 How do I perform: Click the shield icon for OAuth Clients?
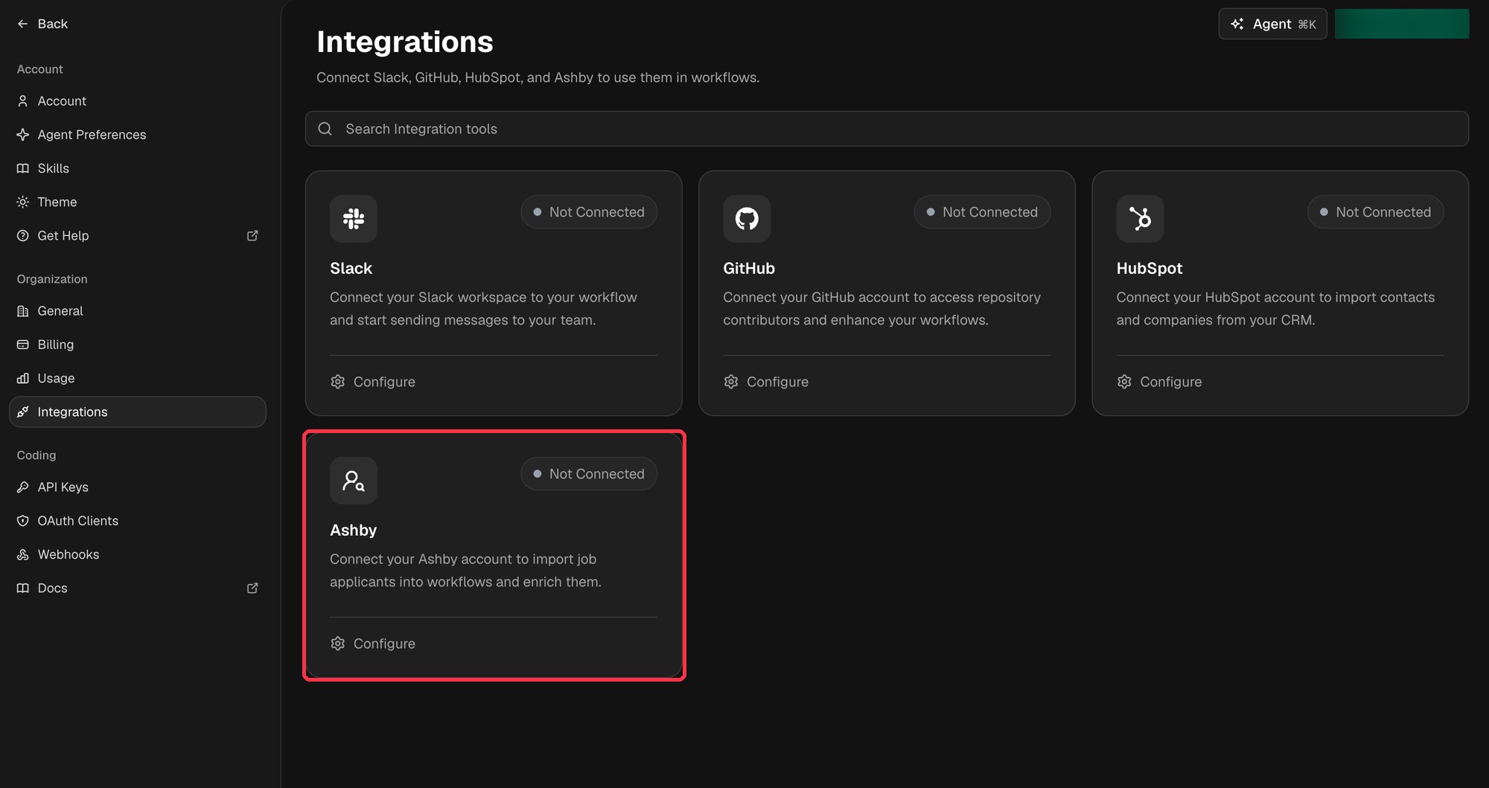tap(23, 521)
